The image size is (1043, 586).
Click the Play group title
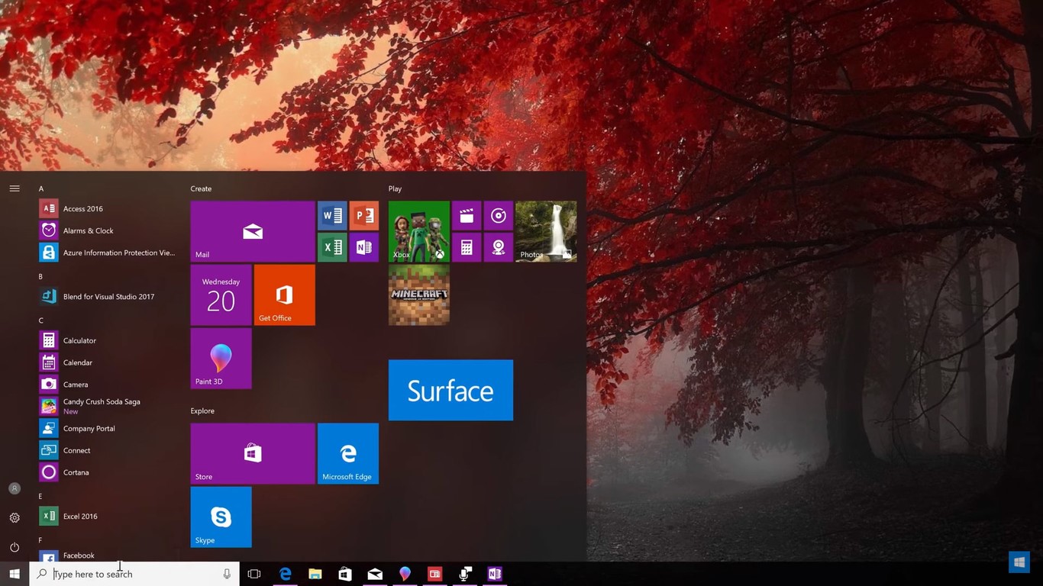click(x=395, y=188)
